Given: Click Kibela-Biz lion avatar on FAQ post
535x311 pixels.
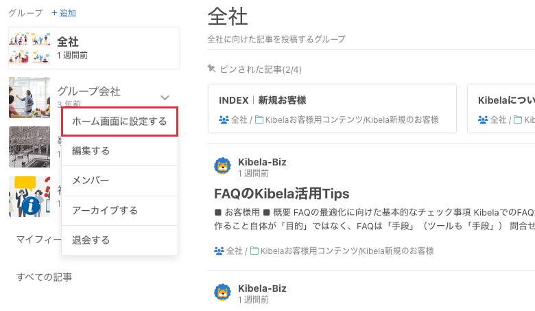Looking at the screenshot, I should pyautogui.click(x=222, y=167).
